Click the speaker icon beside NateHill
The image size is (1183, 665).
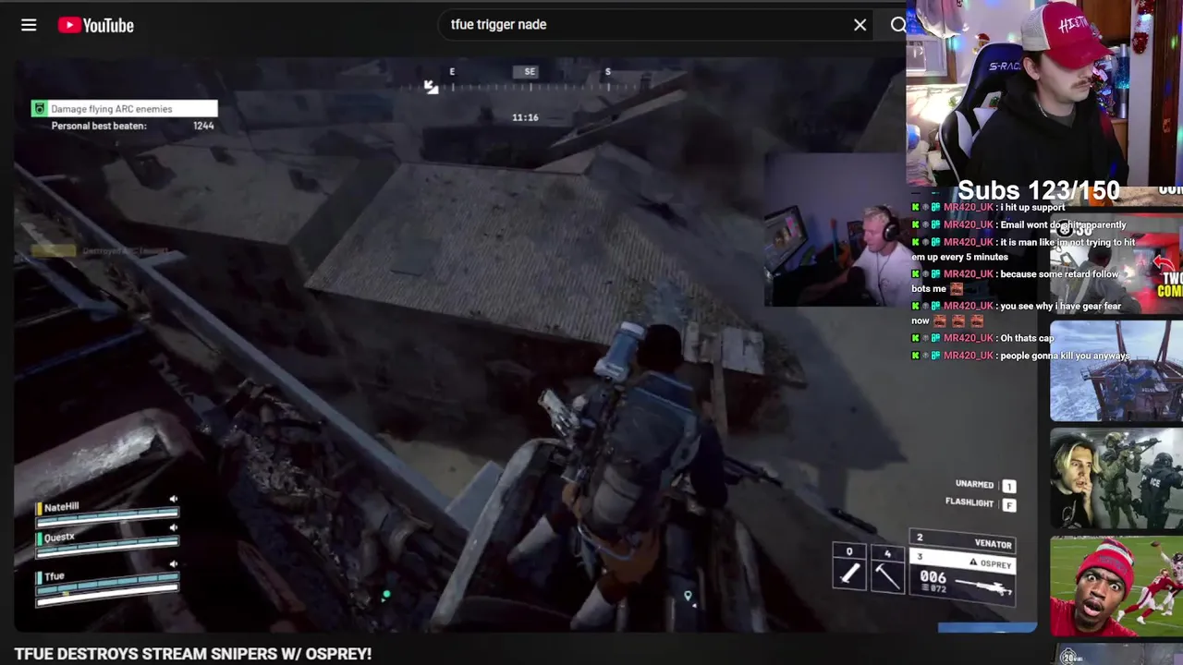[173, 500]
